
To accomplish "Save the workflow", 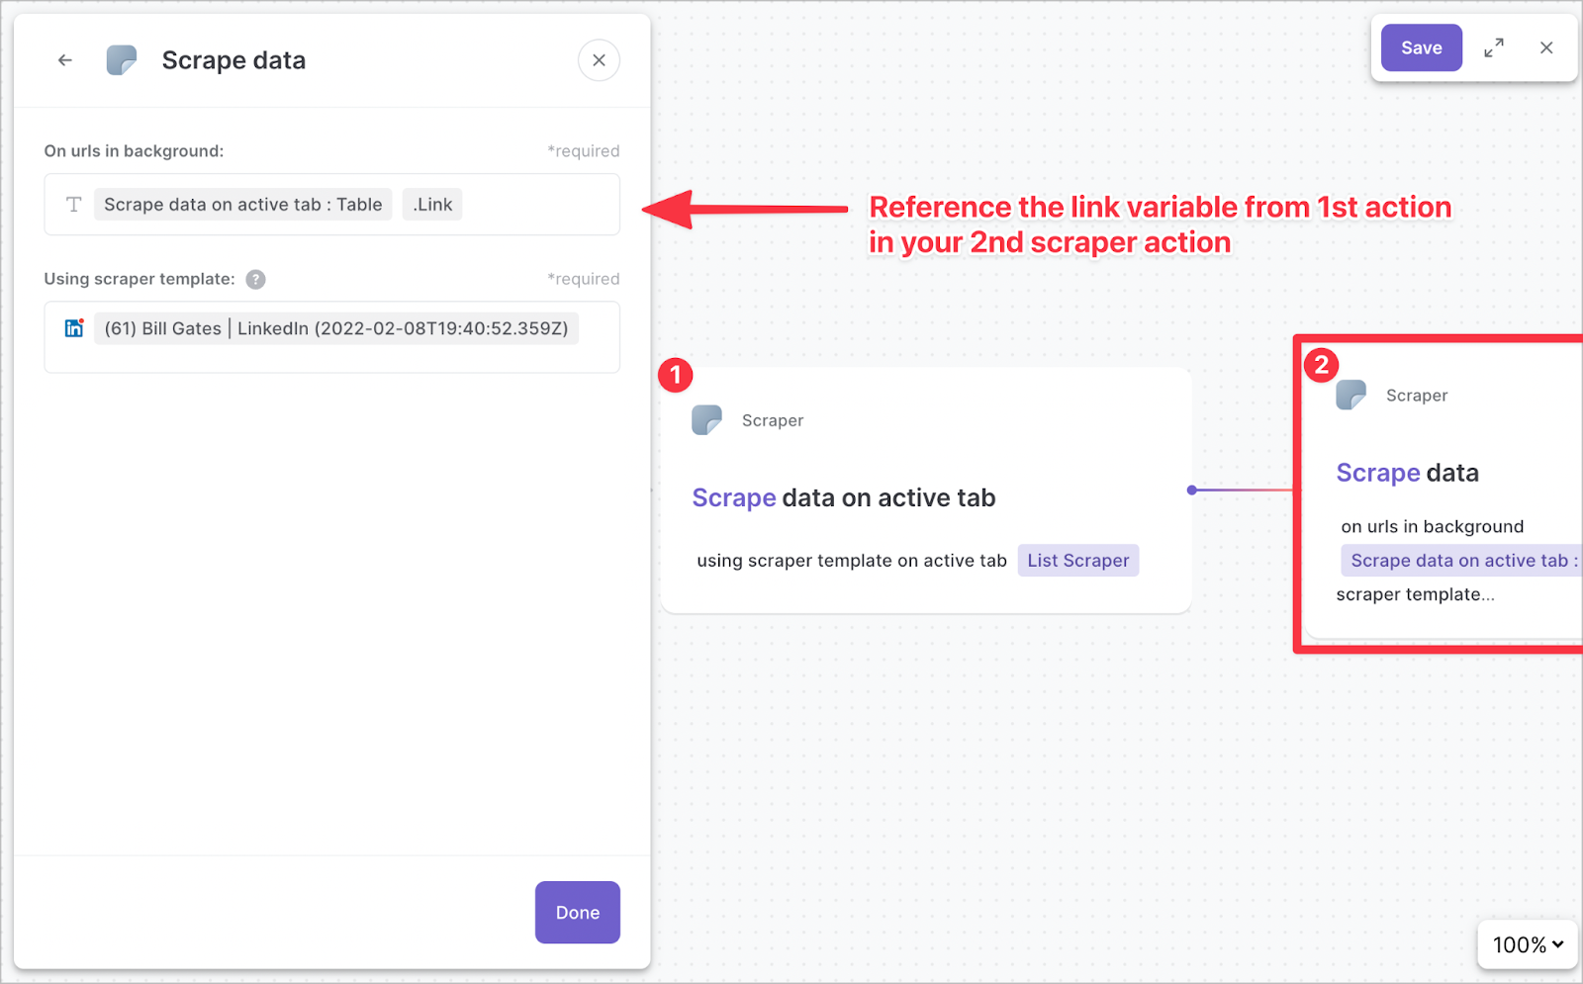I will 1421,47.
